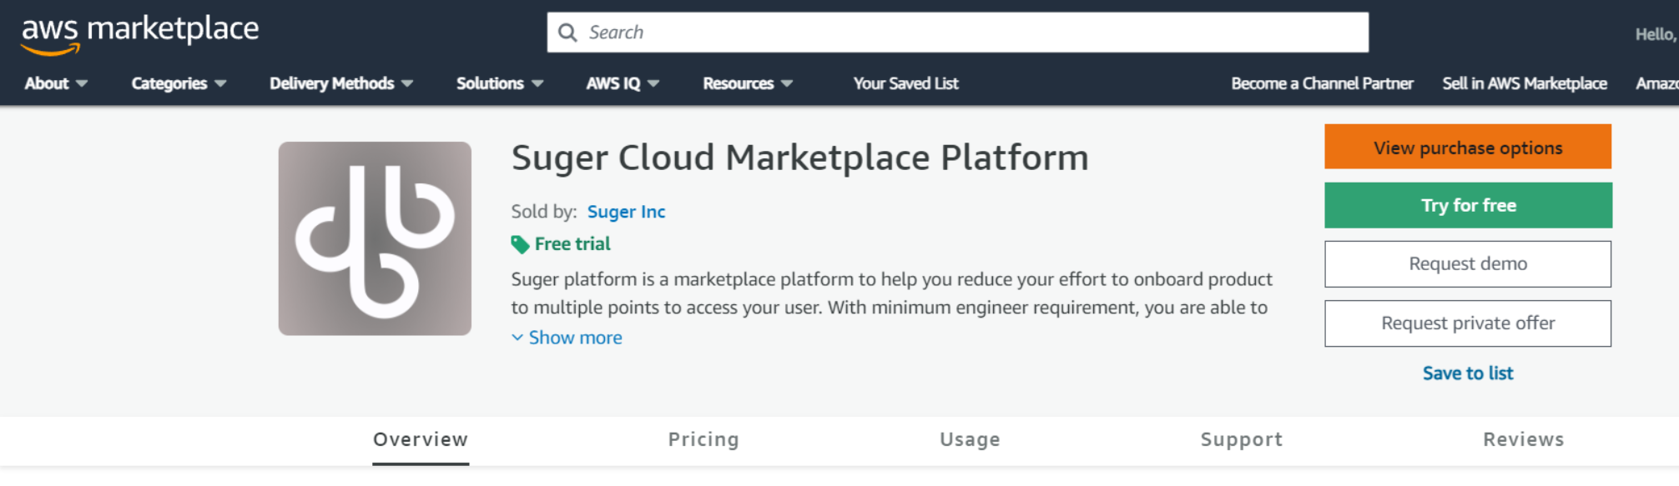Click Request private offer button
Image resolution: width=1679 pixels, height=486 pixels.
point(1468,323)
